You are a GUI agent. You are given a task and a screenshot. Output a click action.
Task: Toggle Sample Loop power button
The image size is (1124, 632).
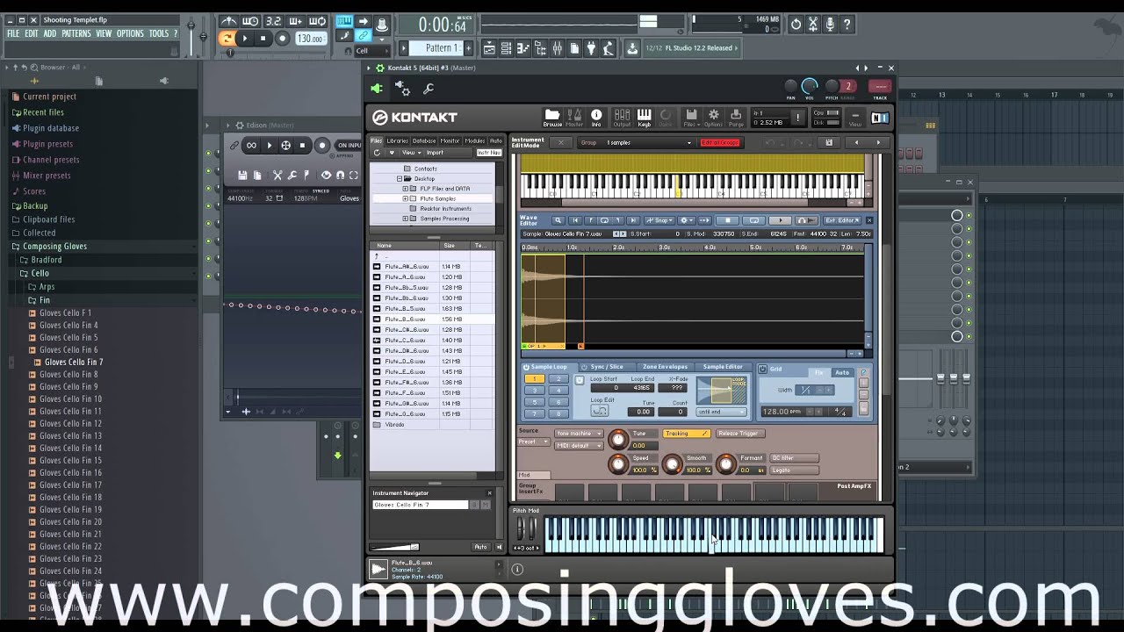[527, 367]
